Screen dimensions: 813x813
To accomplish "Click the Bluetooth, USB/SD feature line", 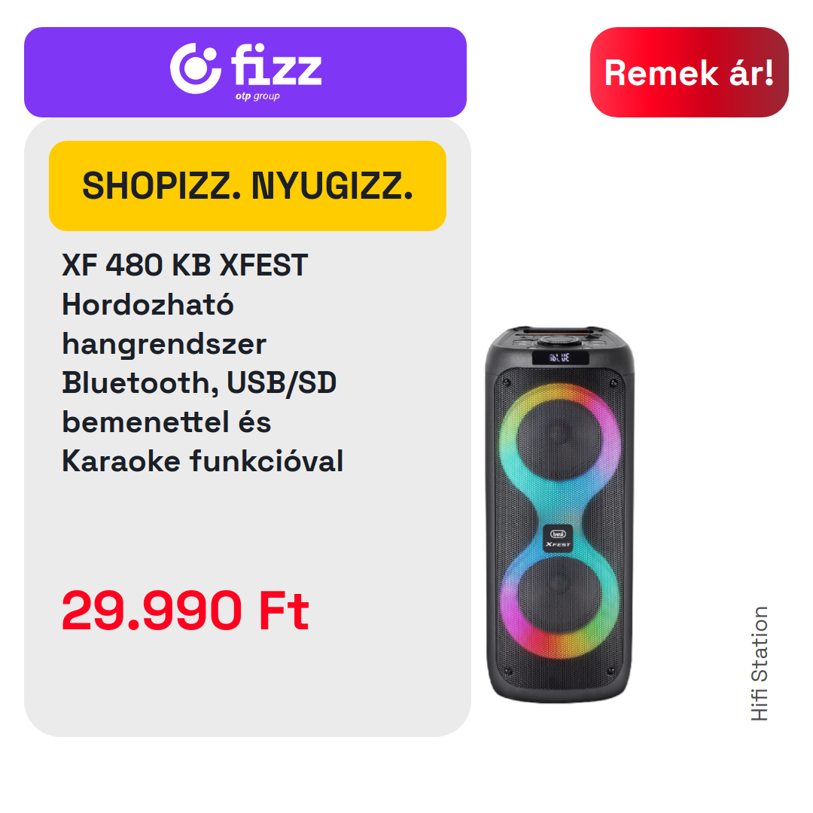I will click(x=199, y=382).
